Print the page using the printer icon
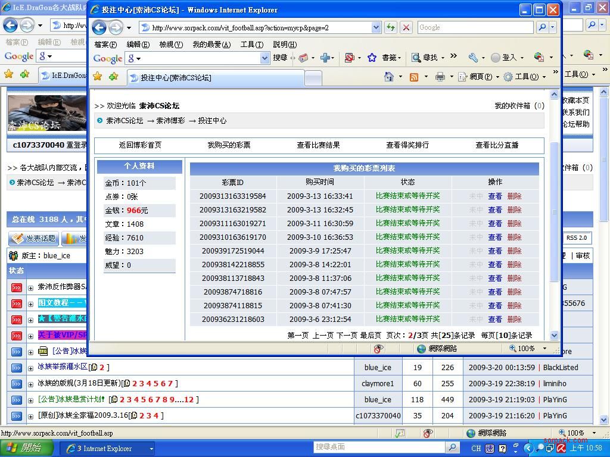The image size is (610, 457). [x=441, y=77]
